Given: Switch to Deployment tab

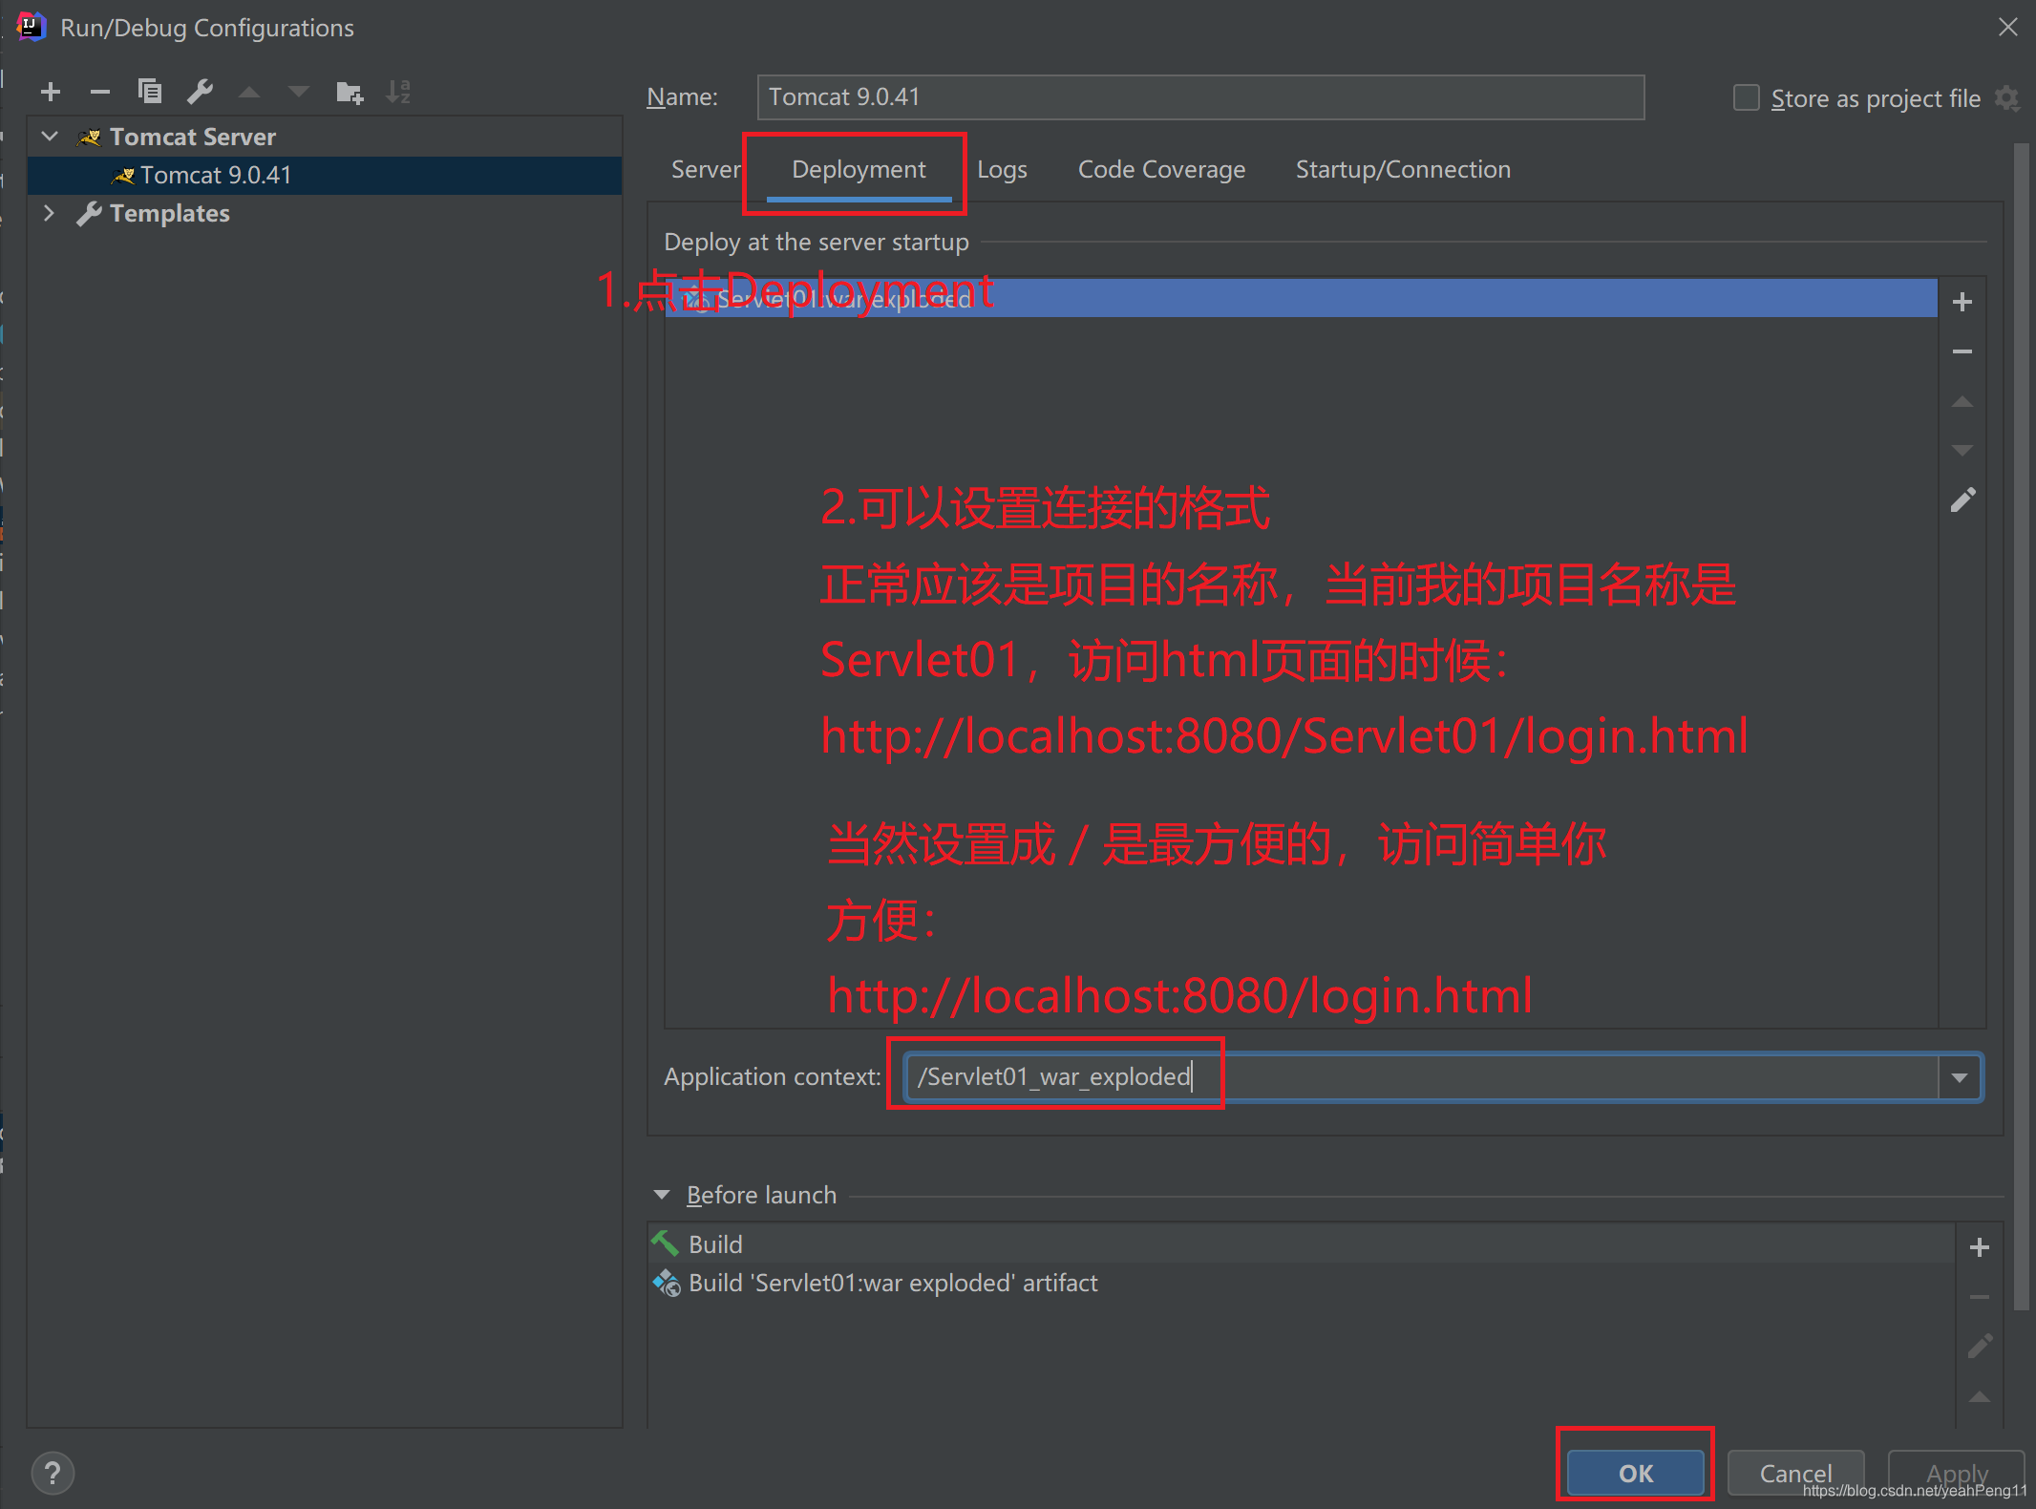Looking at the screenshot, I should point(859,169).
